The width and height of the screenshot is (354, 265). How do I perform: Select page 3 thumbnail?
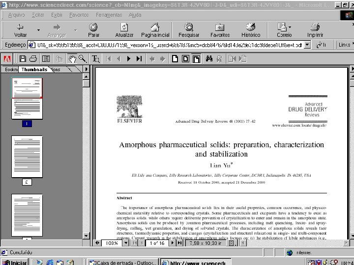(x=27, y=215)
